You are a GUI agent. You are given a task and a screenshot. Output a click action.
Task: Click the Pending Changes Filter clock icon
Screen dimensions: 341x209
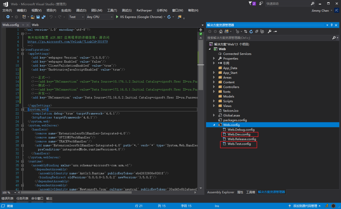[x=237, y=32]
